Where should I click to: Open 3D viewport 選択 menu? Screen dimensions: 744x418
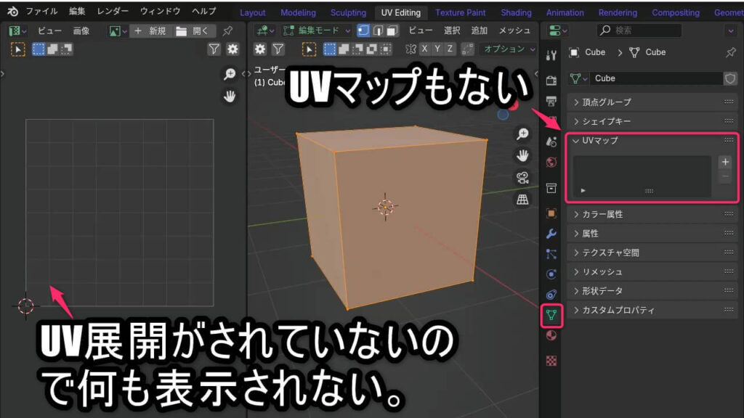pos(452,30)
